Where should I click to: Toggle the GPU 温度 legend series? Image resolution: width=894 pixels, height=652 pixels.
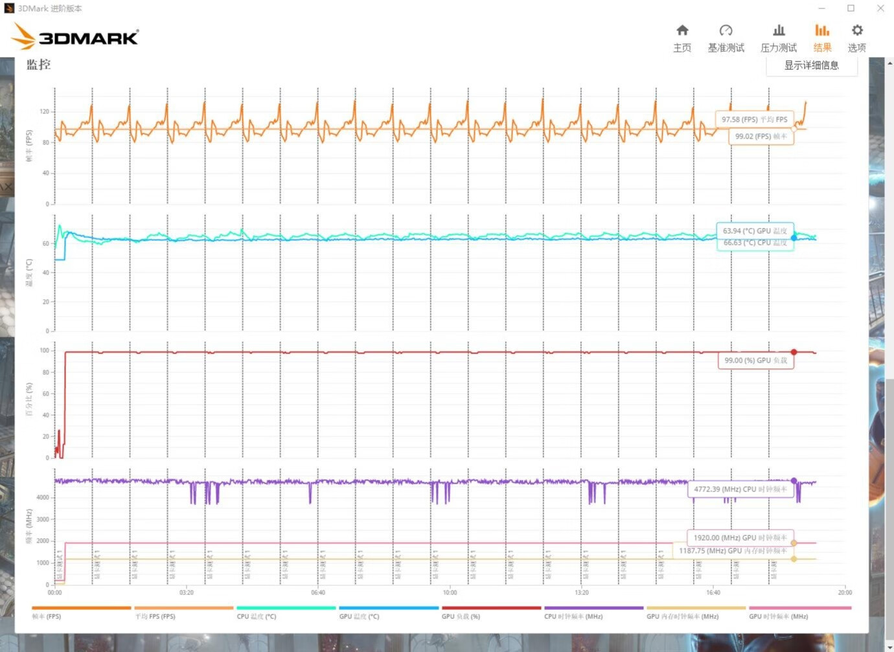(x=389, y=612)
